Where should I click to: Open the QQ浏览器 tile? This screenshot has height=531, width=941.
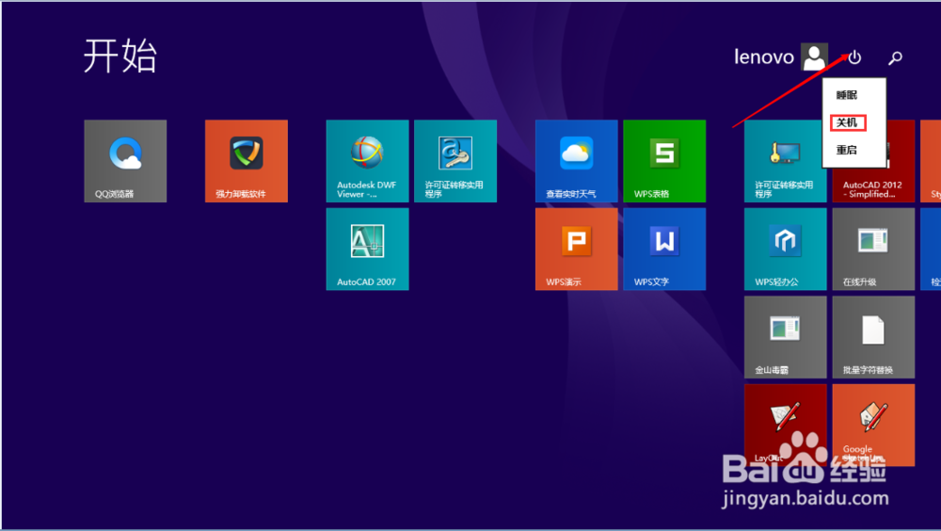(125, 161)
